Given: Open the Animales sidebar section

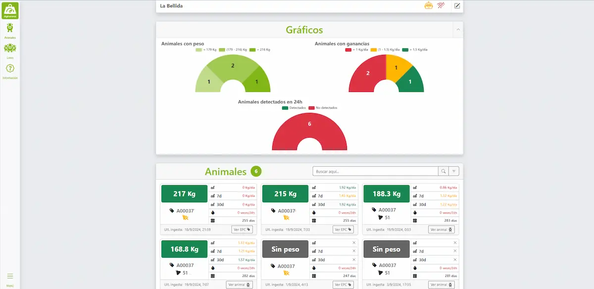Looking at the screenshot, I should [10, 30].
